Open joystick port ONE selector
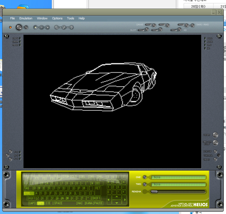Viewport: 226px width, 214px height. (179, 177)
